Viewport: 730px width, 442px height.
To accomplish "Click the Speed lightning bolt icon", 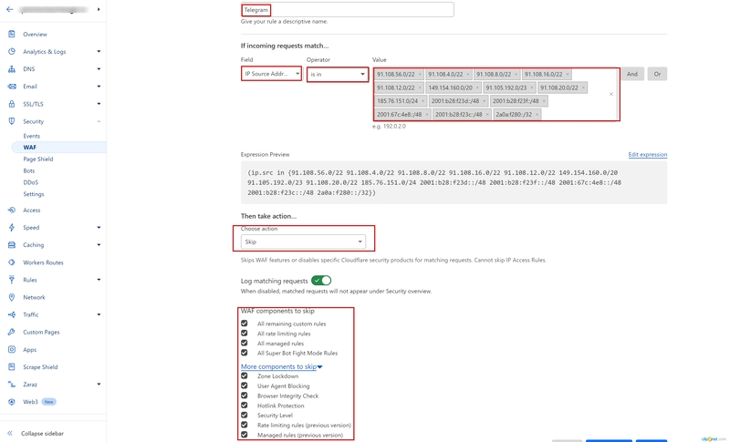I will click(12, 227).
